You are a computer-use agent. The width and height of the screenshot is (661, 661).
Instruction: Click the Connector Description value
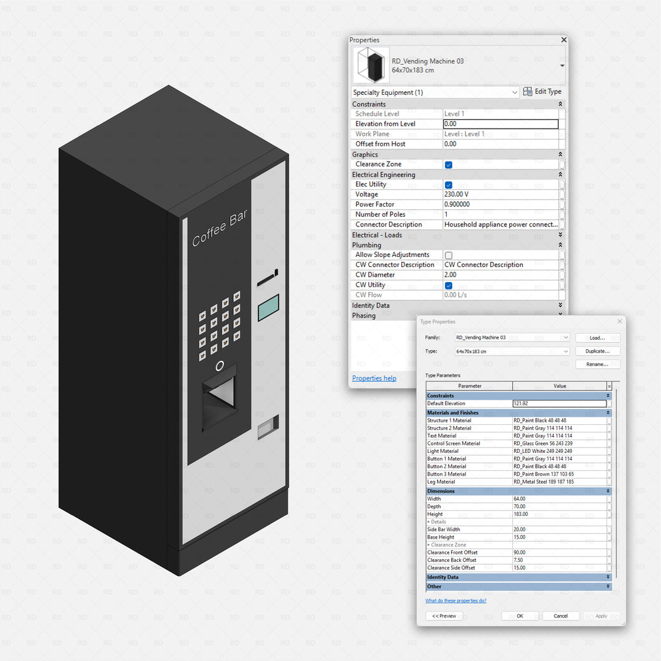pyautogui.click(x=501, y=224)
